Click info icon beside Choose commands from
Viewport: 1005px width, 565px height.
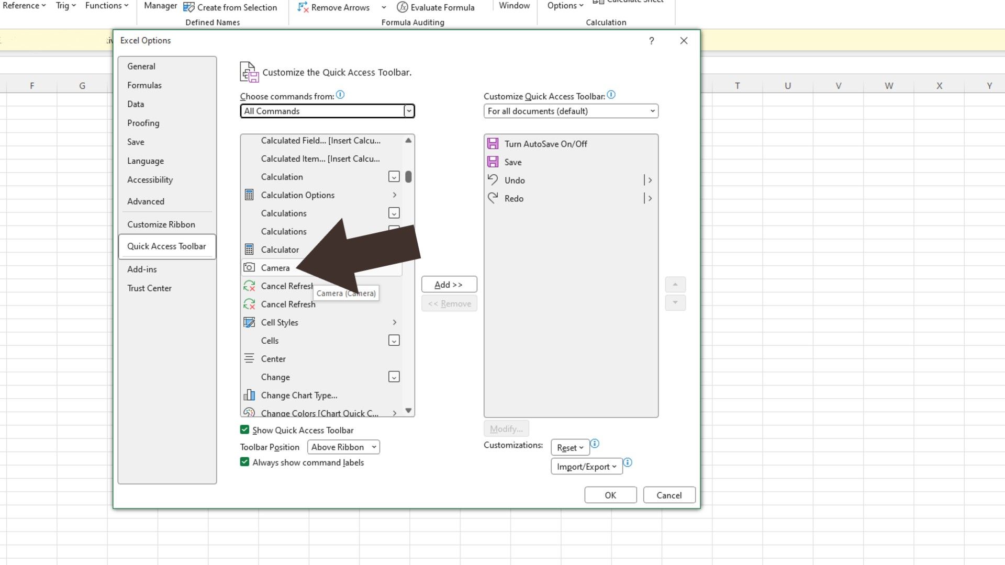point(340,95)
